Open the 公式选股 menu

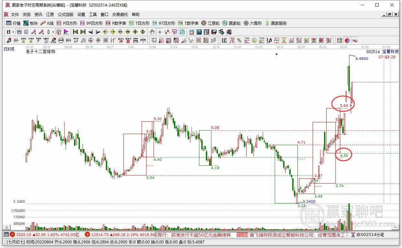[66, 15]
